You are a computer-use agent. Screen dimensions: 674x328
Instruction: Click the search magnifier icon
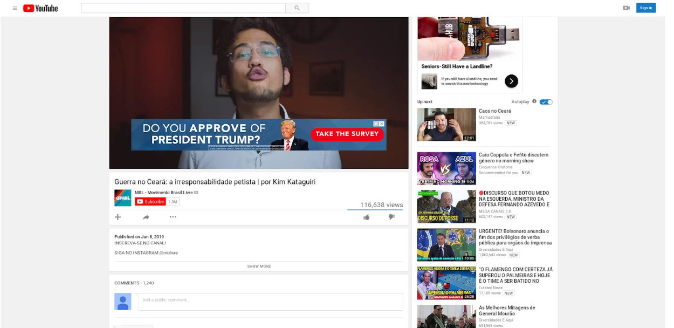coord(297,8)
